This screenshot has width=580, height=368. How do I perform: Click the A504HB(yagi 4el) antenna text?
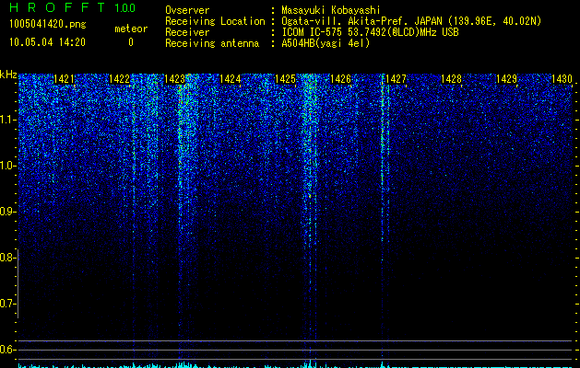326,43
